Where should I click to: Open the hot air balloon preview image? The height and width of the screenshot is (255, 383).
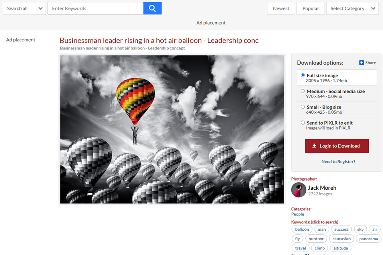[x=172, y=129]
